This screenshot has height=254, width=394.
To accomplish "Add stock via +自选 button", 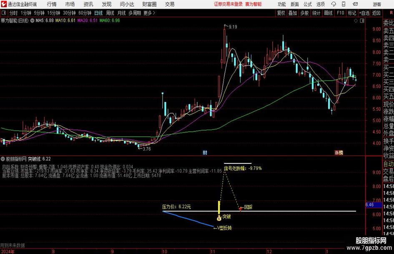I will click(364, 13).
